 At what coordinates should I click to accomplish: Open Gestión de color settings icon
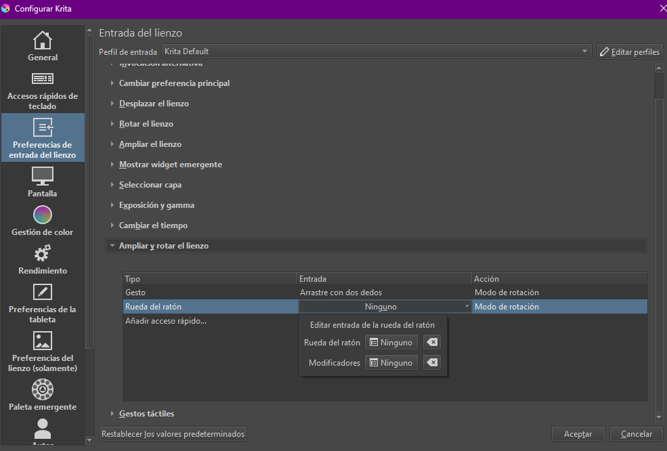pos(43,215)
